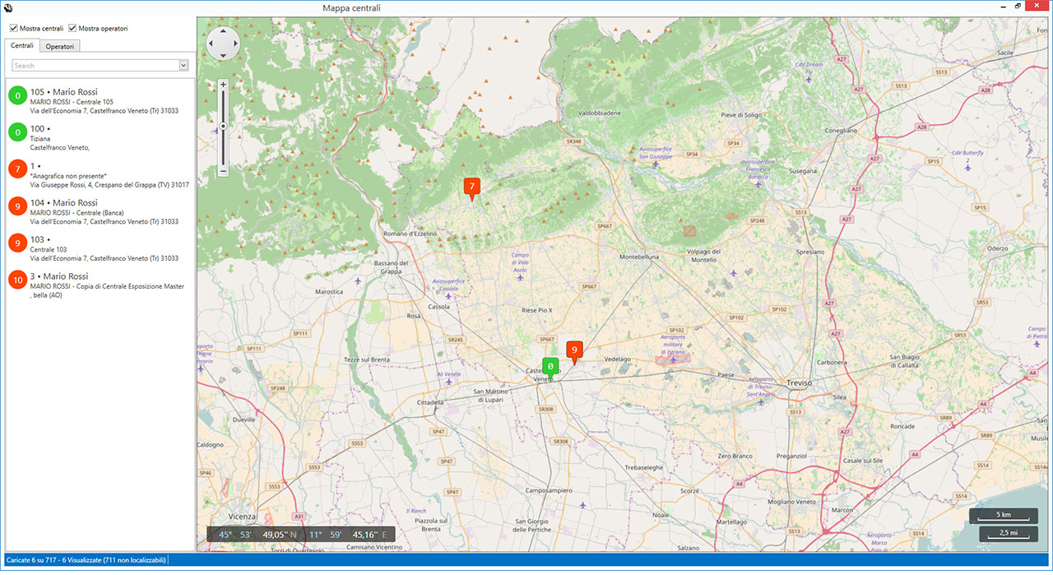Click the 'Montebelluna' label on the map
This screenshot has height=575, width=1053.
(639, 257)
